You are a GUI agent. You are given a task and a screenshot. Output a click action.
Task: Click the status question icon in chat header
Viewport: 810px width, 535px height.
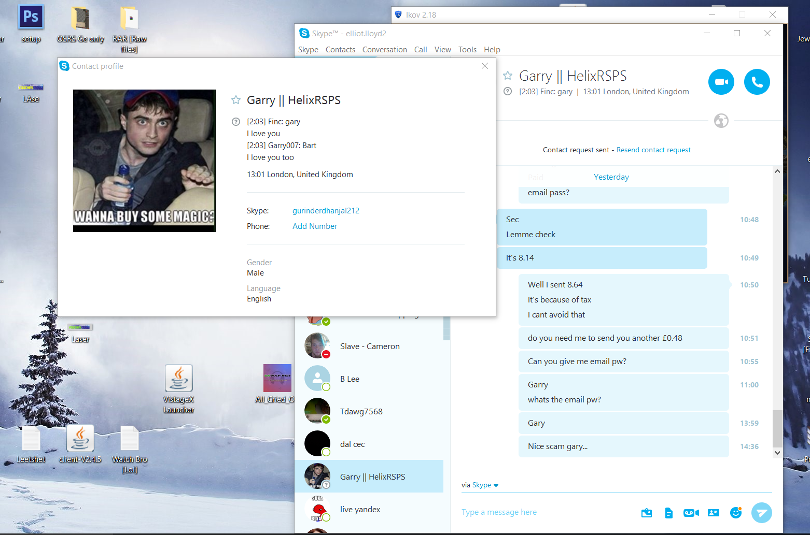tap(508, 92)
